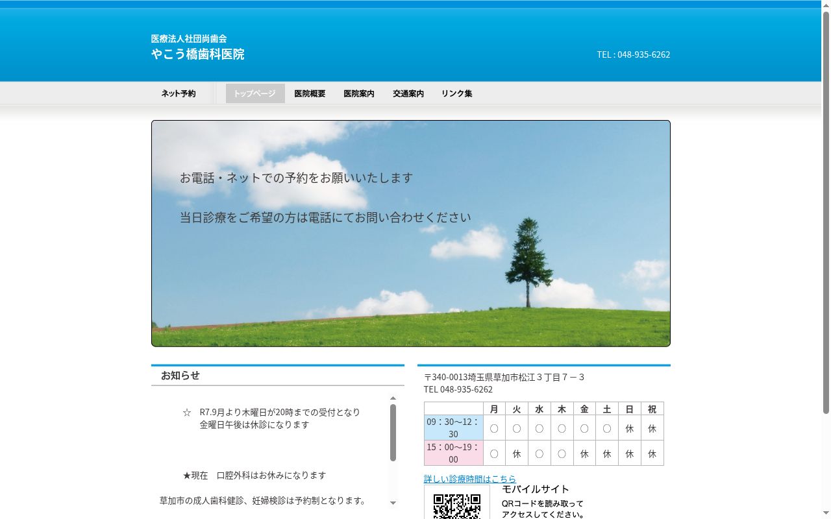Click the 医療法人社団尚歯会 header text
This screenshot has height=519, width=831.
pos(189,39)
